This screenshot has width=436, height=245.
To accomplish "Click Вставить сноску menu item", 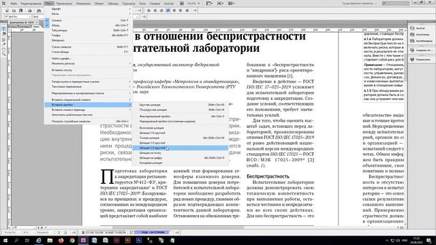I will point(88,70).
